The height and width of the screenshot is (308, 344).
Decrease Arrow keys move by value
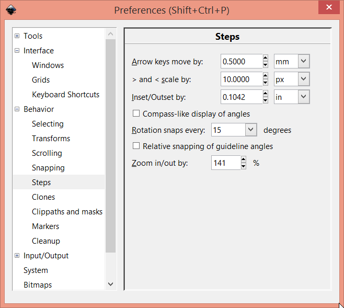(x=265, y=65)
